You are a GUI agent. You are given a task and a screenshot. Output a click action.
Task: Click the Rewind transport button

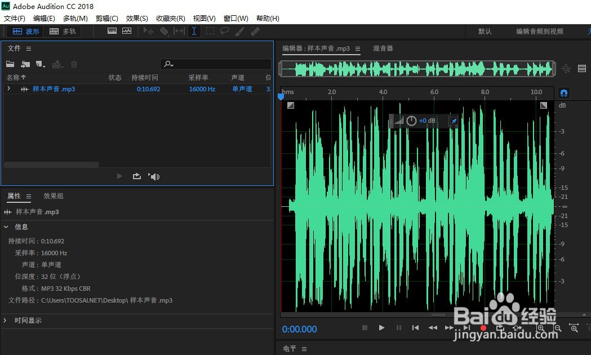pyautogui.click(x=433, y=328)
